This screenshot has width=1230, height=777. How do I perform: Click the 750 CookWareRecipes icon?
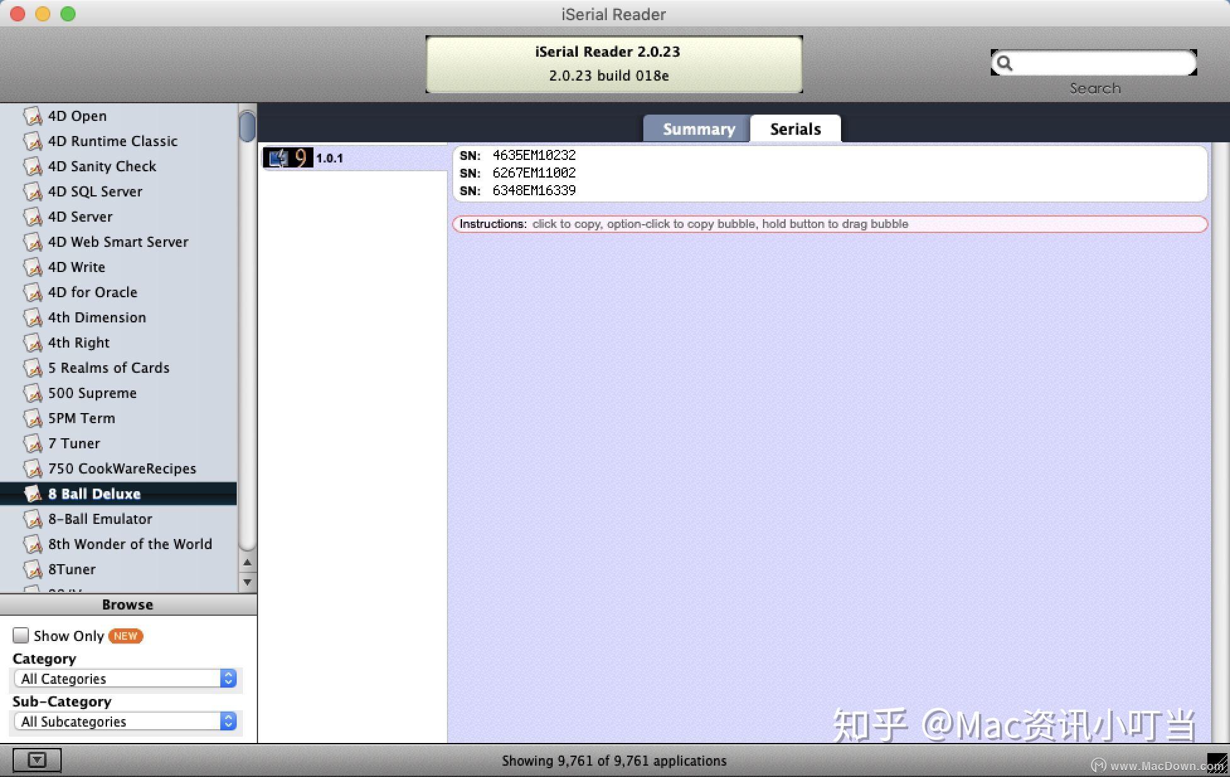[33, 468]
